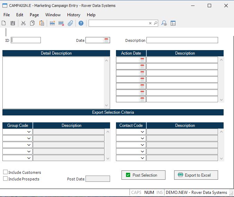
Task: Click the Detail Description scrollbar down arrow
Action: (107, 105)
